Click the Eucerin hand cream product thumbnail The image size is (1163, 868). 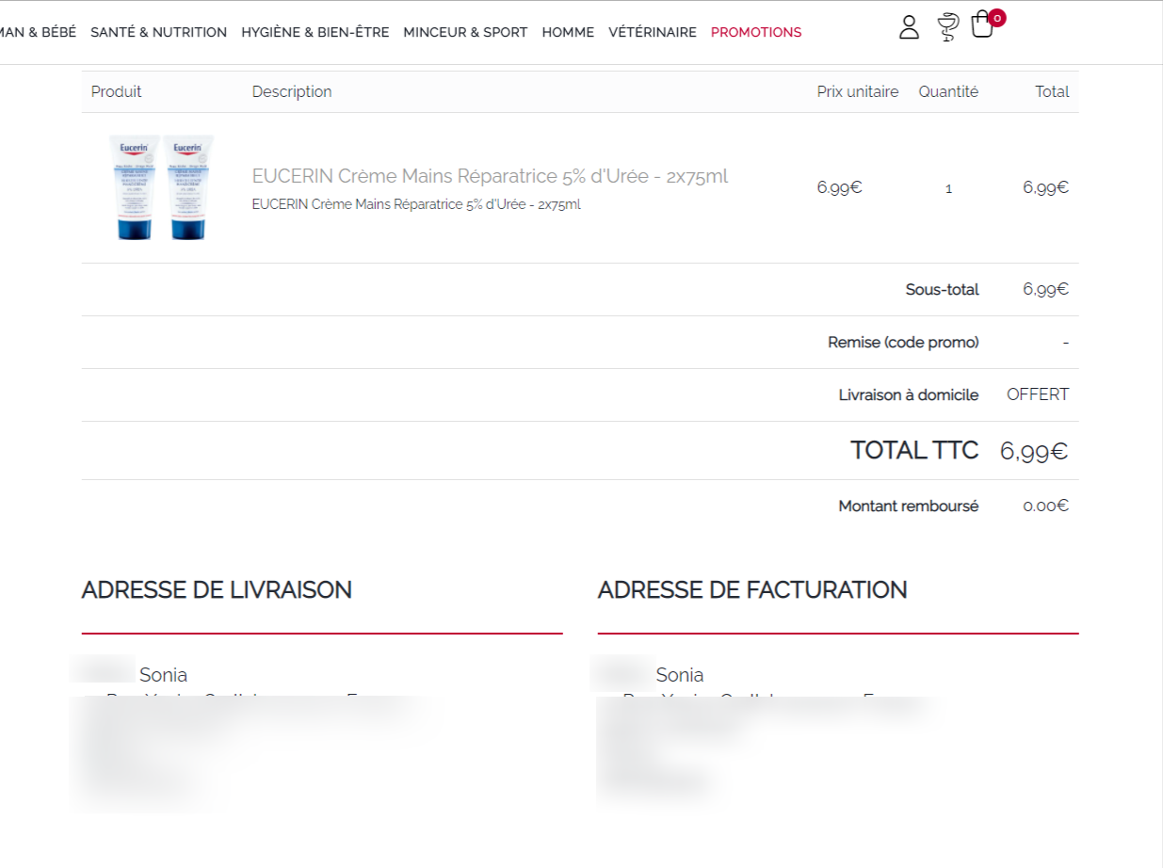pyautogui.click(x=161, y=187)
